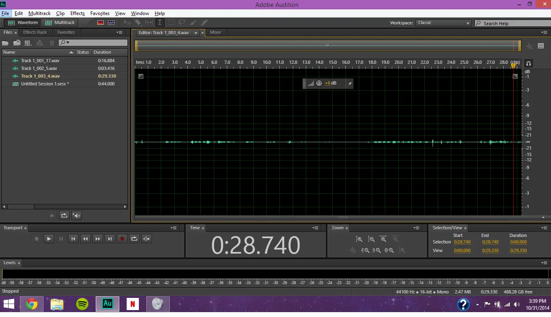Image resolution: width=551 pixels, height=317 pixels.
Task: Show the Spectral Pitch Display
Action: 111,23
